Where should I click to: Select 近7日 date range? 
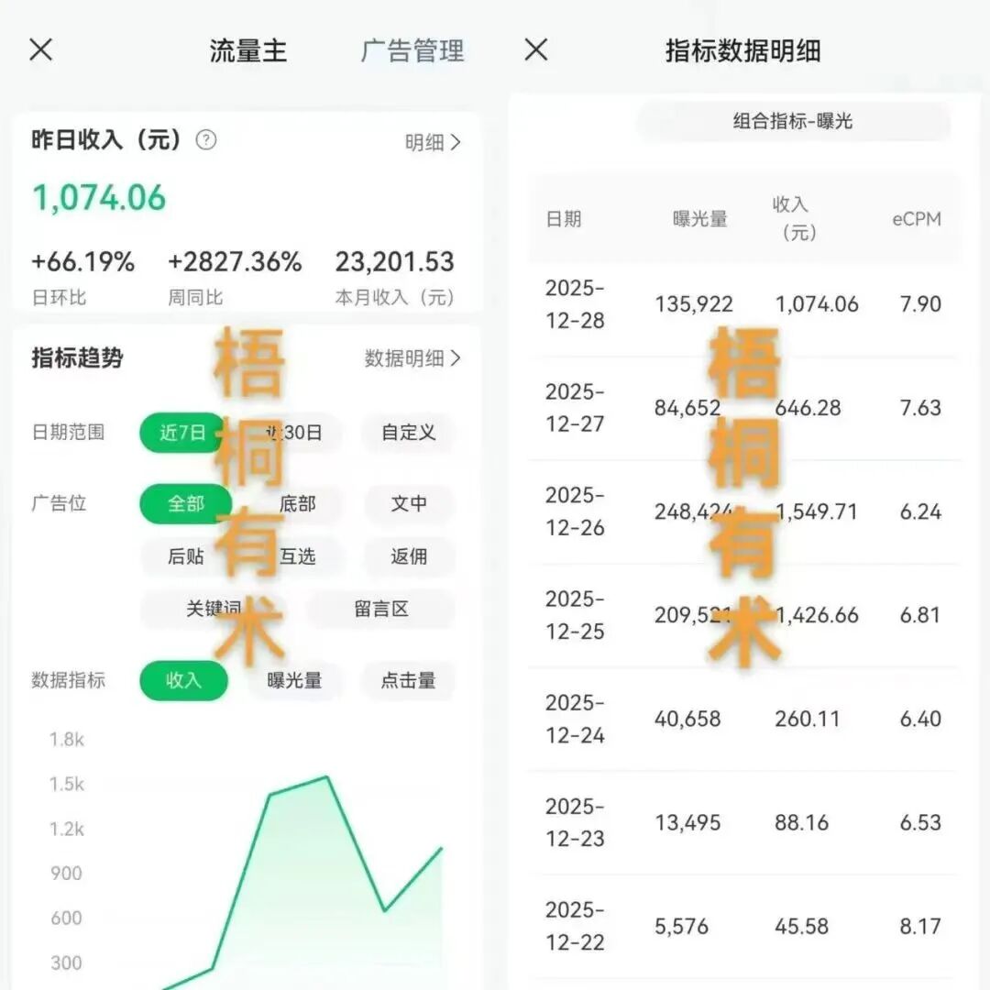[x=181, y=434]
